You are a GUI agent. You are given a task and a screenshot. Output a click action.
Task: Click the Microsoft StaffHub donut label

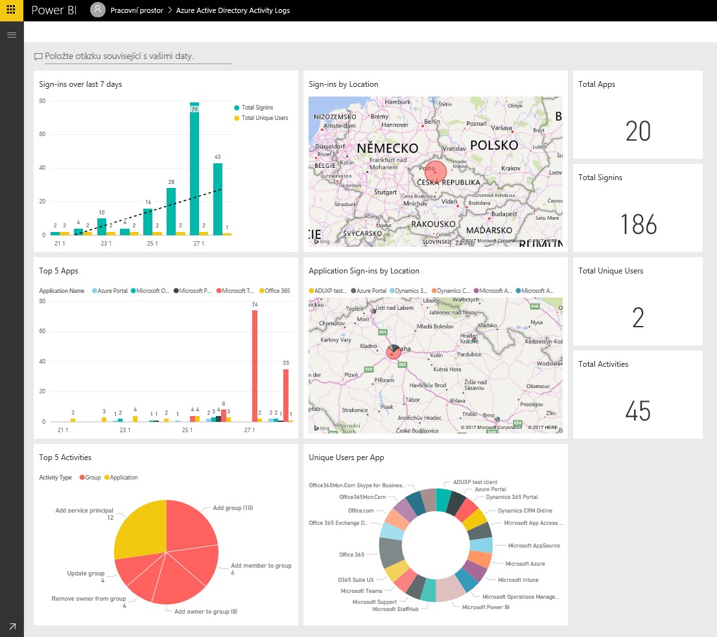coord(395,609)
